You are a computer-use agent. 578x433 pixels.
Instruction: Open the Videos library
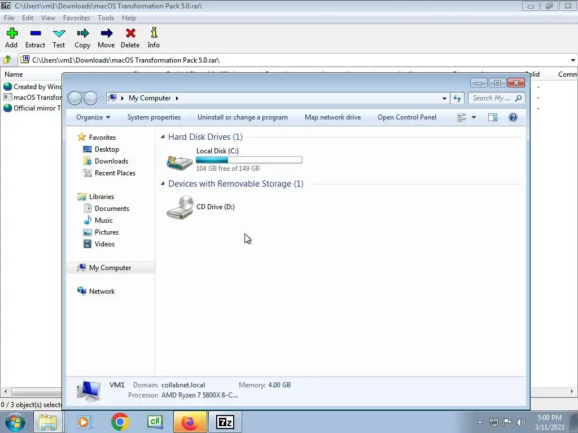click(104, 244)
